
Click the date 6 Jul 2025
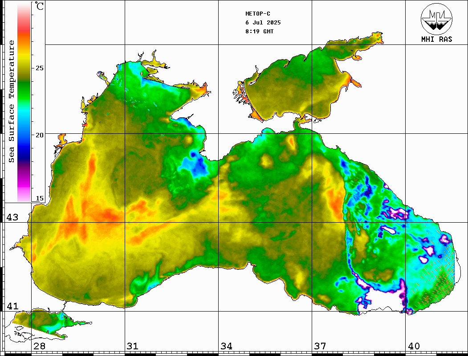point(263,23)
